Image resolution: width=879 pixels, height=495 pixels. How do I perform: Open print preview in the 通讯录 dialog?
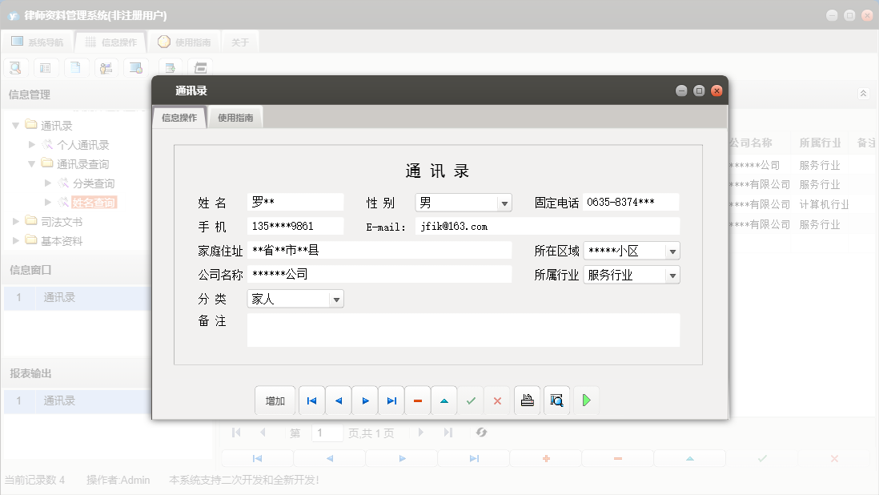[x=556, y=400]
